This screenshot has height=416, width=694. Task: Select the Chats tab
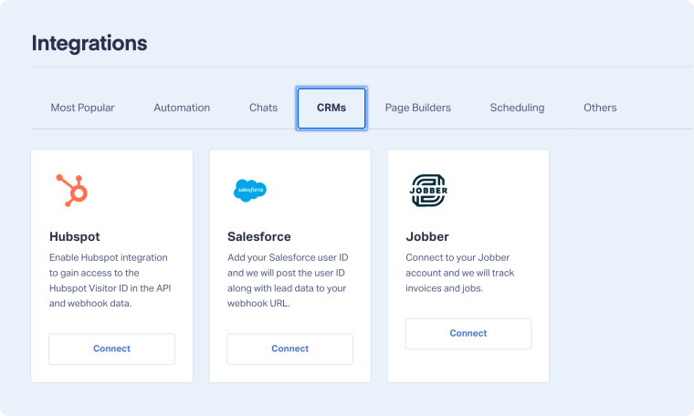pyautogui.click(x=263, y=108)
